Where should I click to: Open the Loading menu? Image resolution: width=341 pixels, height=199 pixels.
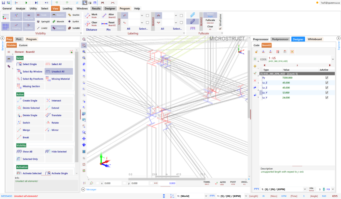click(67, 8)
